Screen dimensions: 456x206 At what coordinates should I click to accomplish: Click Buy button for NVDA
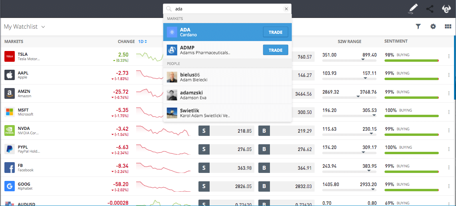[264, 131]
